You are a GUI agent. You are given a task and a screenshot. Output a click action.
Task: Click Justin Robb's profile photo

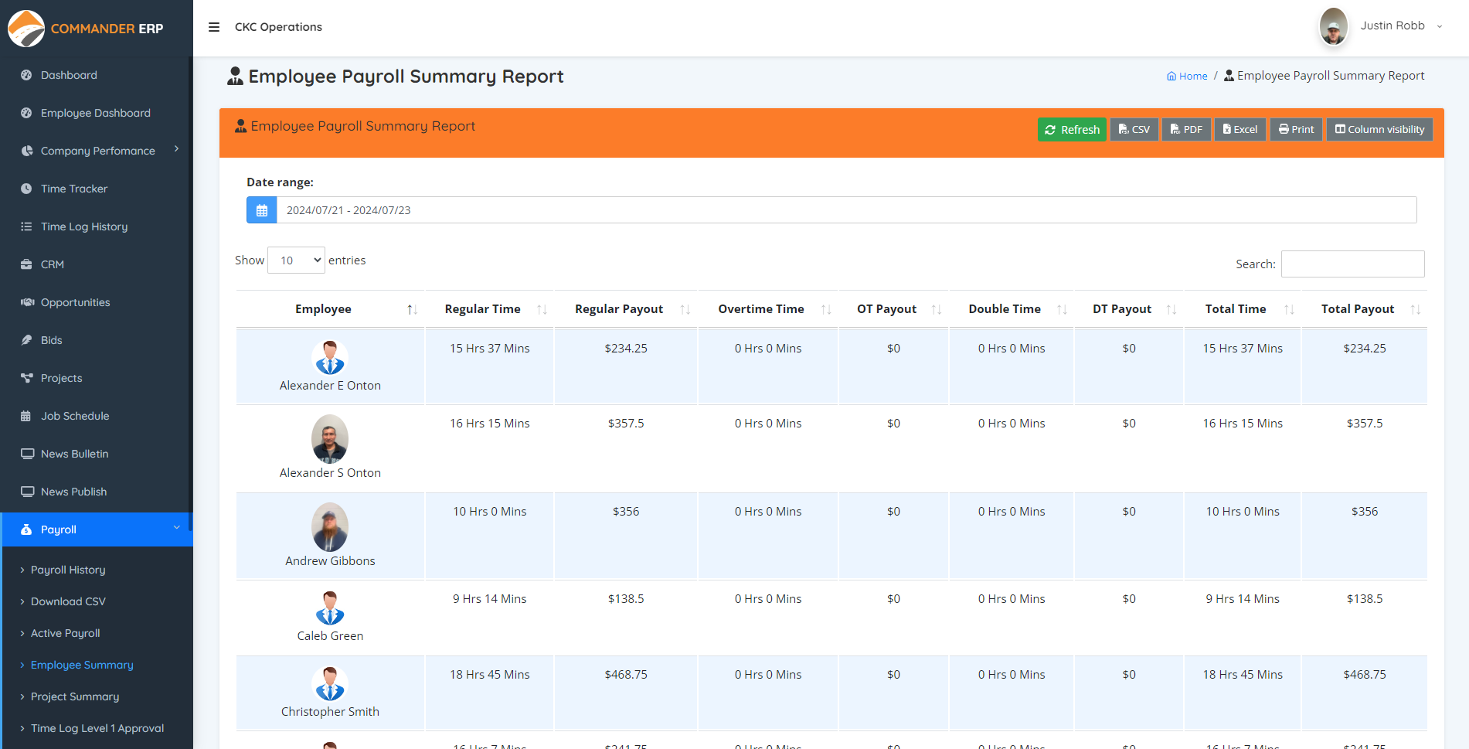click(x=1334, y=27)
